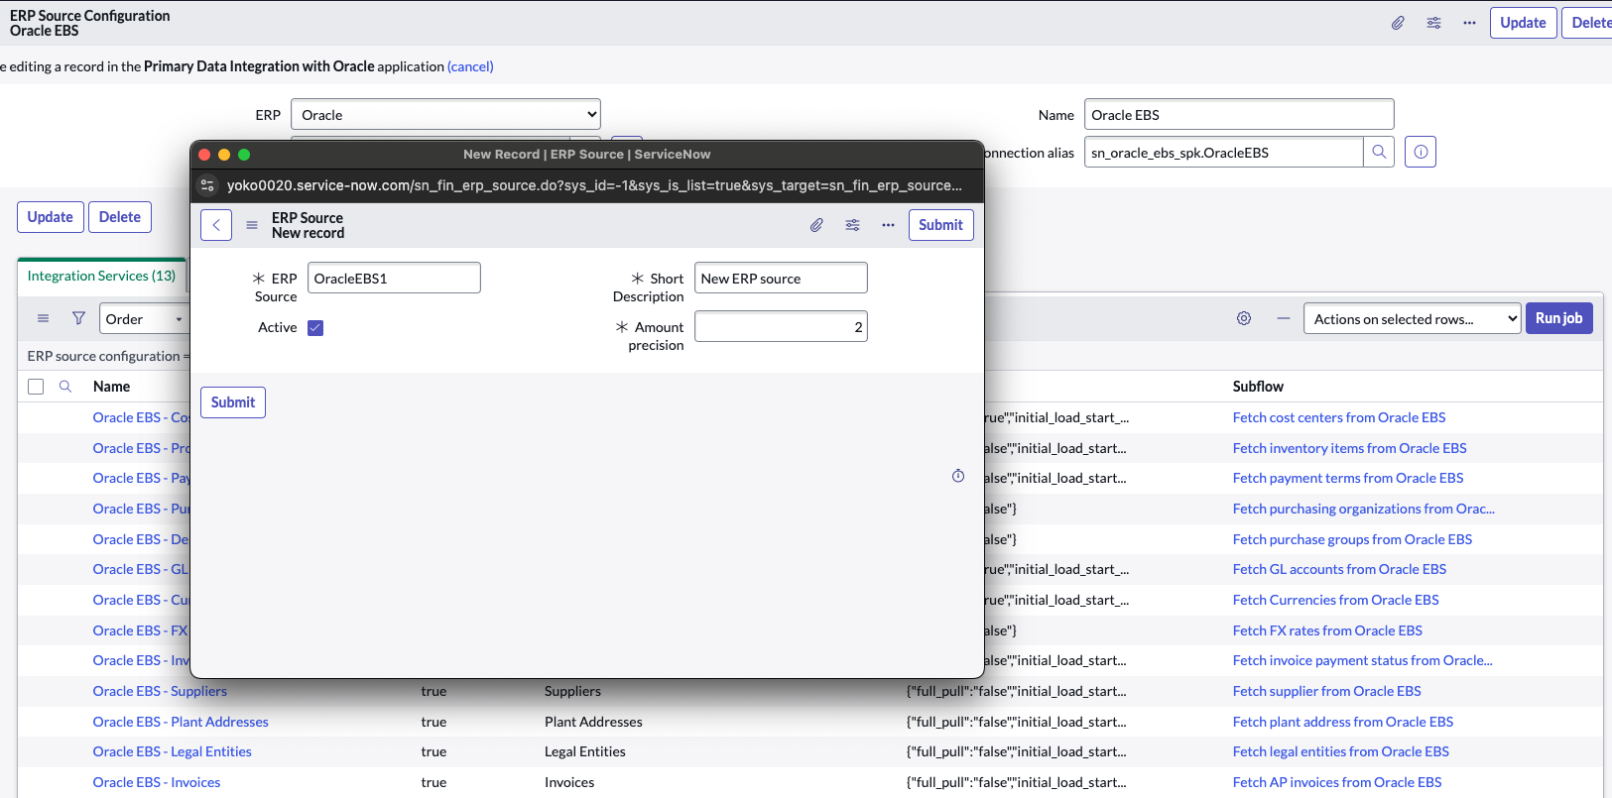Image resolution: width=1612 pixels, height=798 pixels.
Task: Click the lower Delete button in main form
Action: [120, 217]
